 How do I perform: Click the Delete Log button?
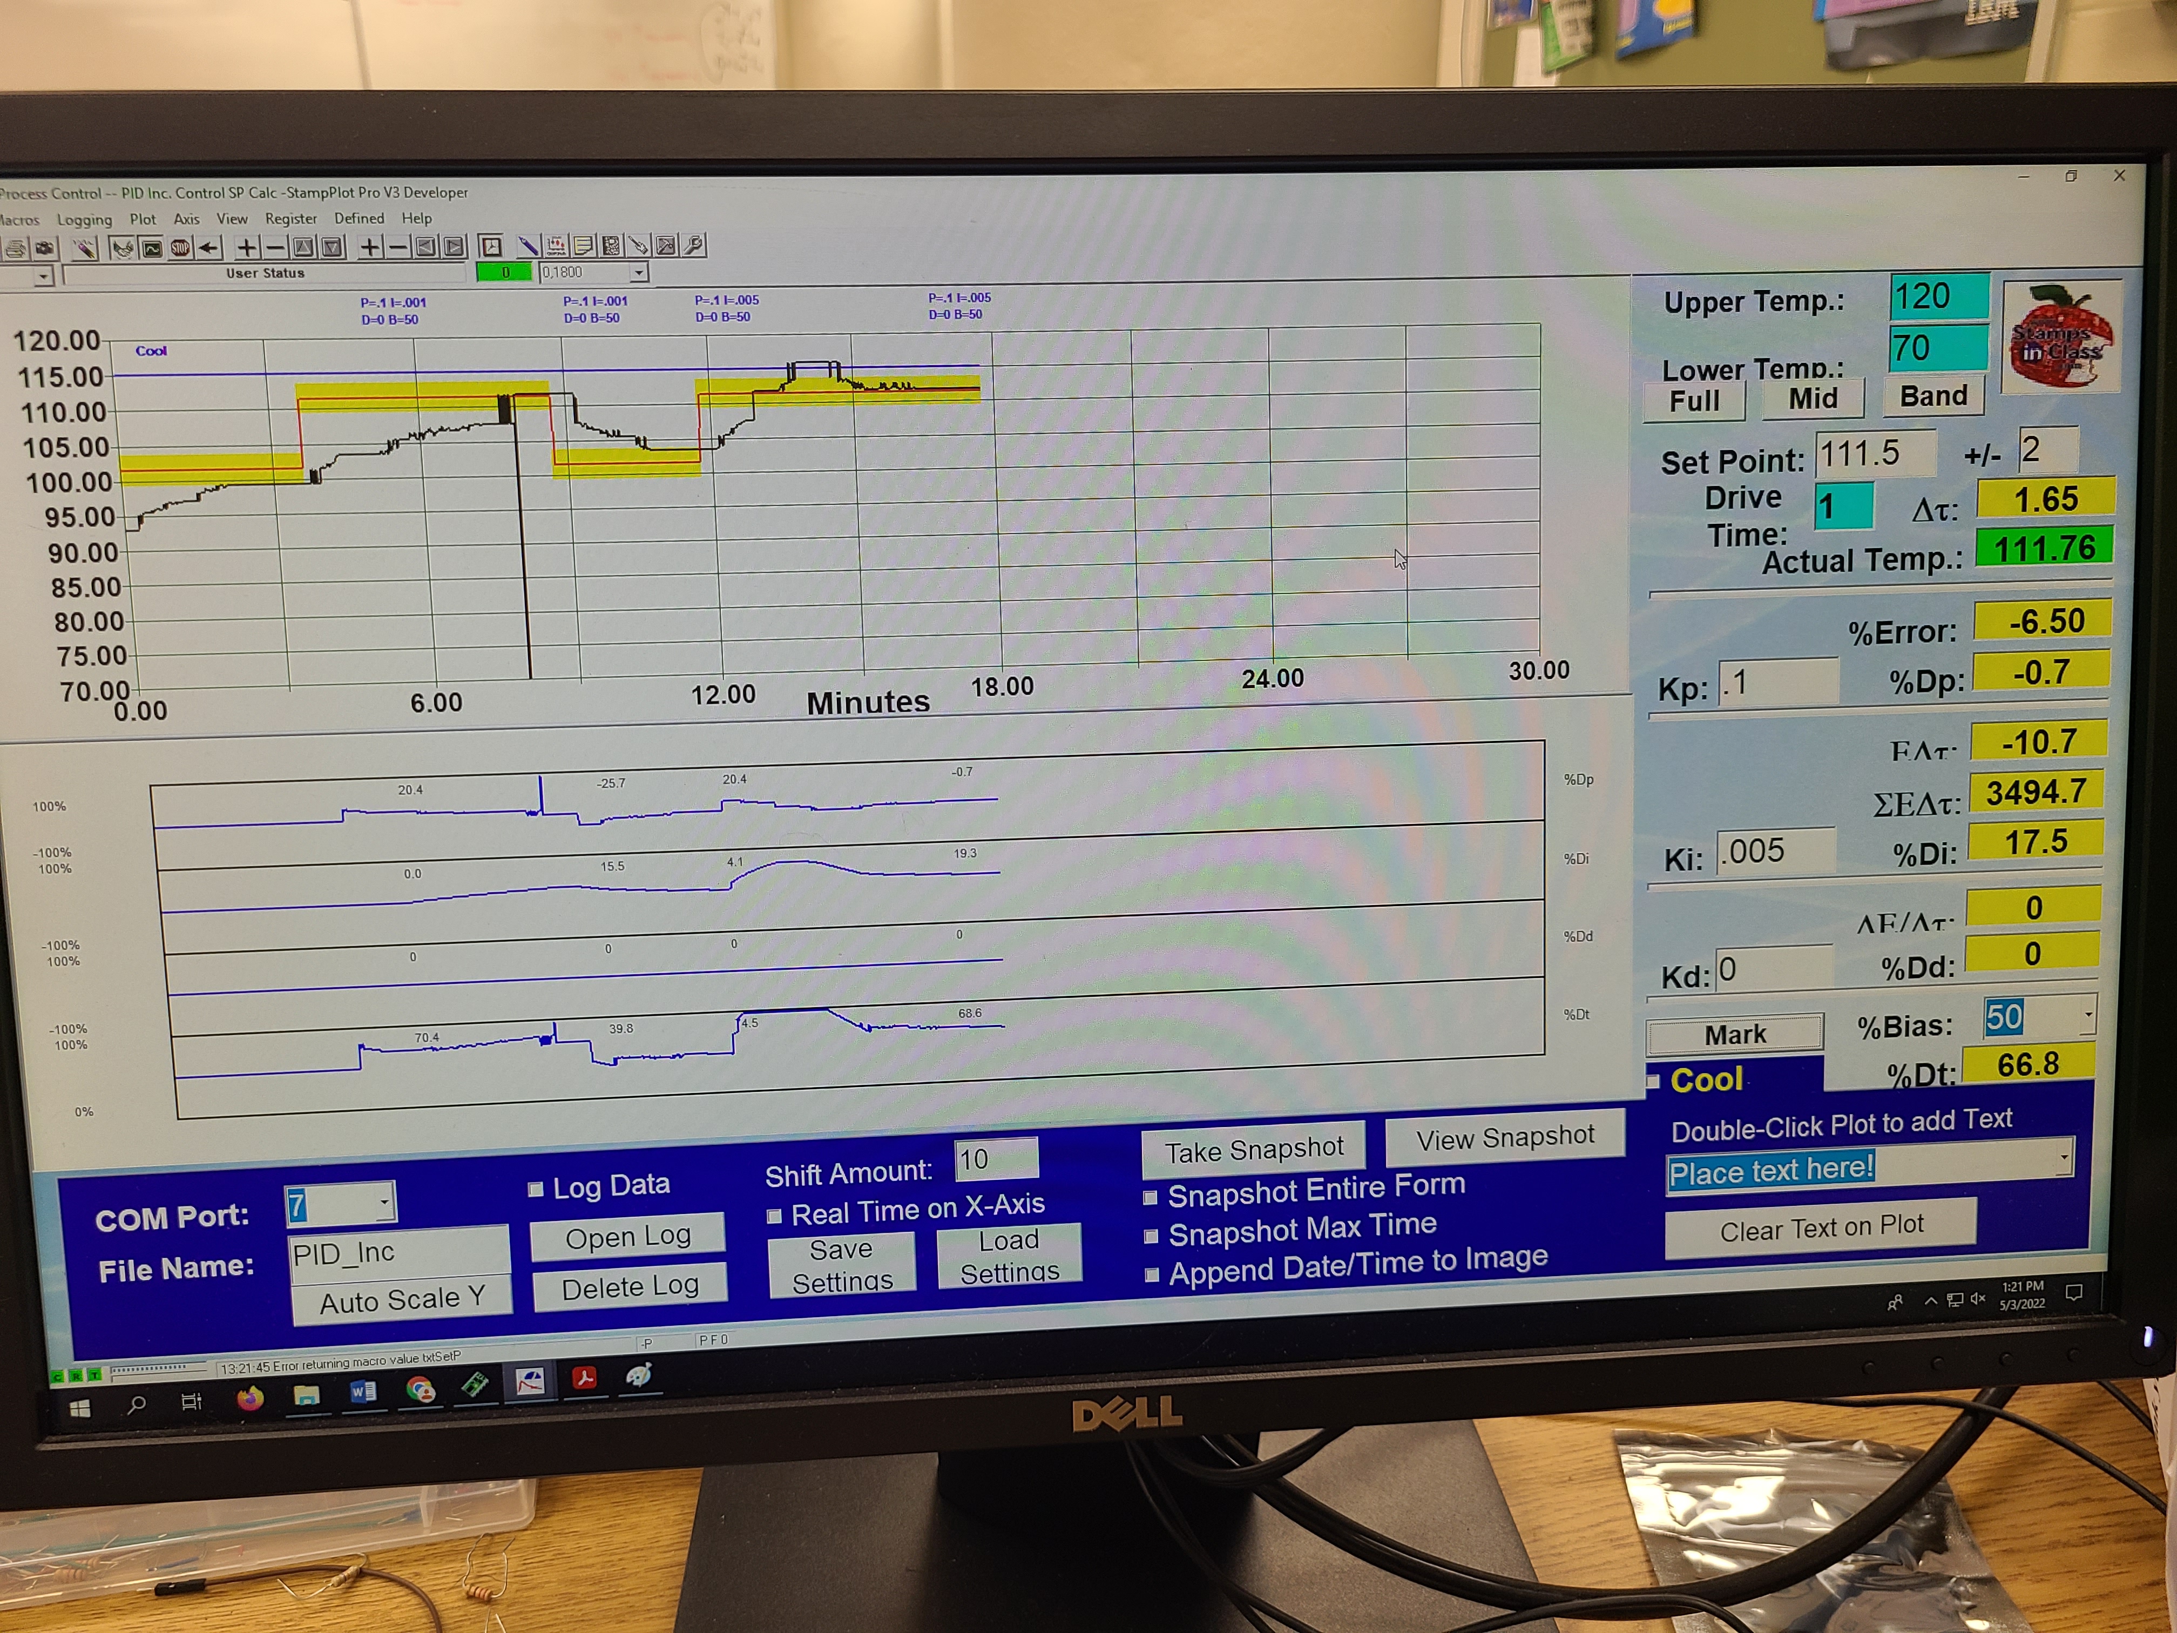pyautogui.click(x=630, y=1287)
